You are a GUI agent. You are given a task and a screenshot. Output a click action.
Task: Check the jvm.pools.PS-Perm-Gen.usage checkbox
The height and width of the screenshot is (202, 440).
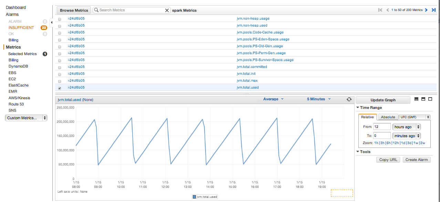(x=60, y=53)
